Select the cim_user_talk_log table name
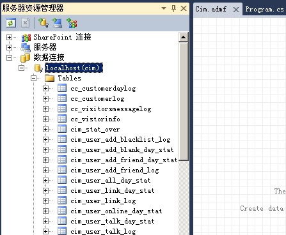This screenshot has width=286, height=235. (x=103, y=232)
